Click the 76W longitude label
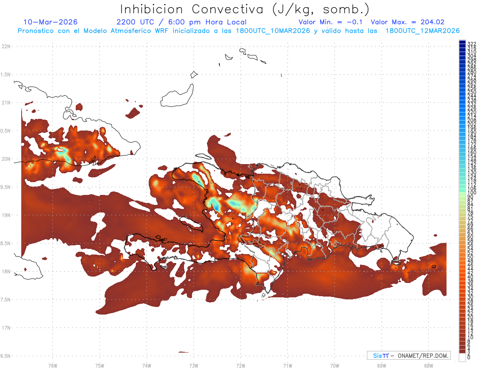 [x=53, y=365]
